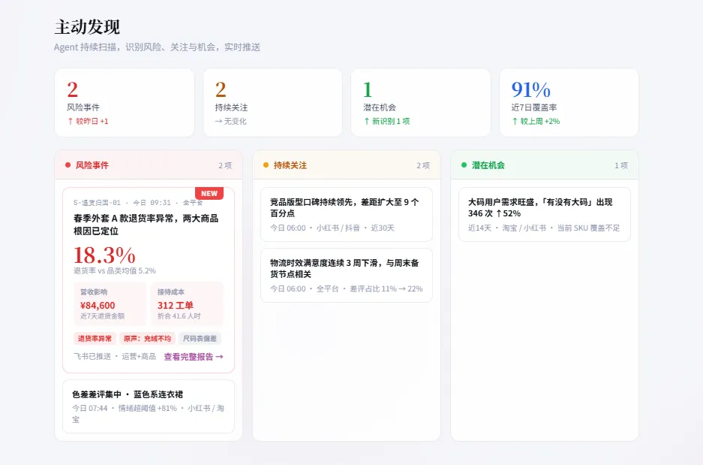Click the right arrow next to 无变化

click(x=218, y=121)
